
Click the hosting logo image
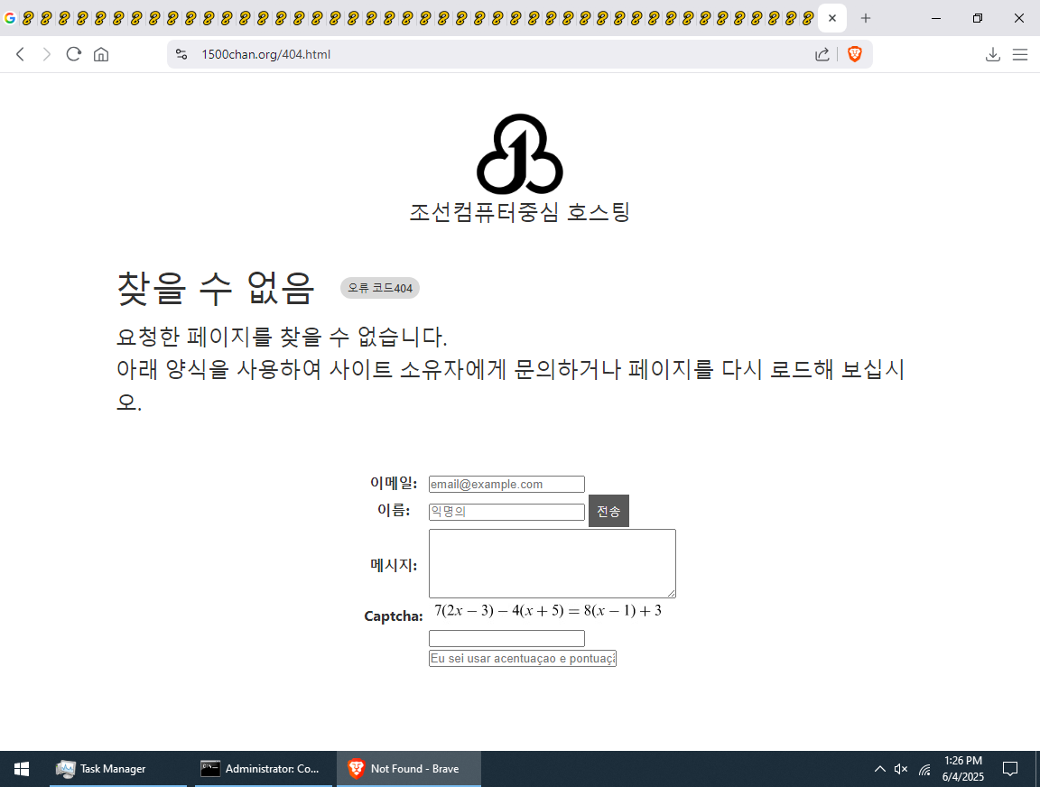click(x=520, y=153)
